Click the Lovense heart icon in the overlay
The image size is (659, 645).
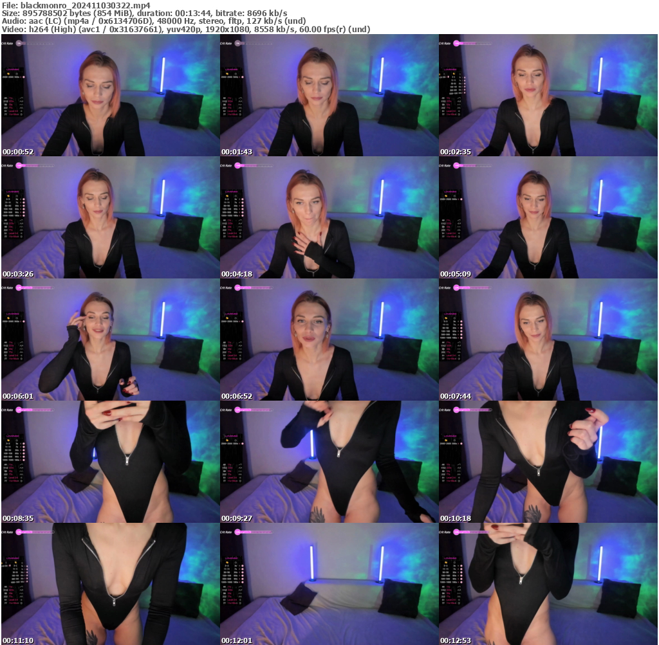454,74
